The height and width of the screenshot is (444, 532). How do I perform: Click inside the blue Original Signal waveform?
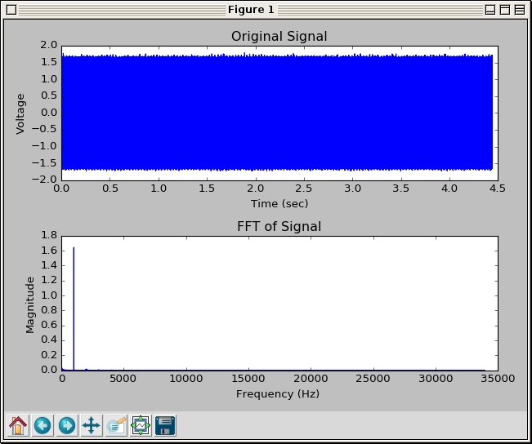pyautogui.click(x=277, y=113)
